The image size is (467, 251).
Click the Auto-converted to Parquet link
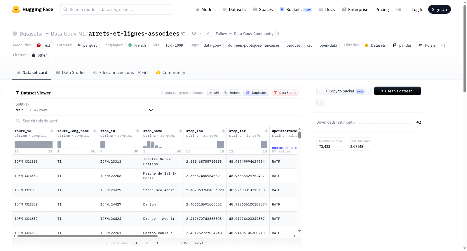click(176, 93)
